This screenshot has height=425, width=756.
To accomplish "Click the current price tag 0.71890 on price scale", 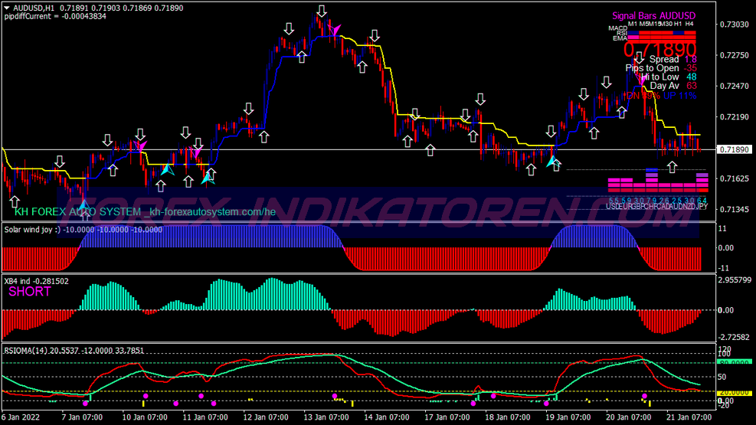I will pyautogui.click(x=735, y=150).
